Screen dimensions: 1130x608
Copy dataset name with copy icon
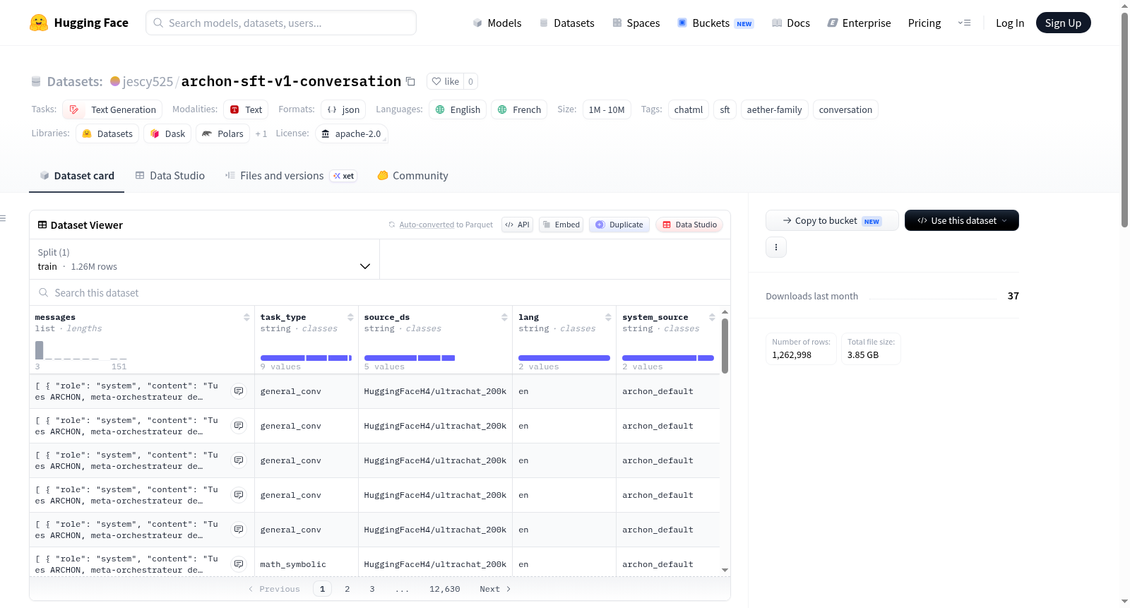[410, 81]
